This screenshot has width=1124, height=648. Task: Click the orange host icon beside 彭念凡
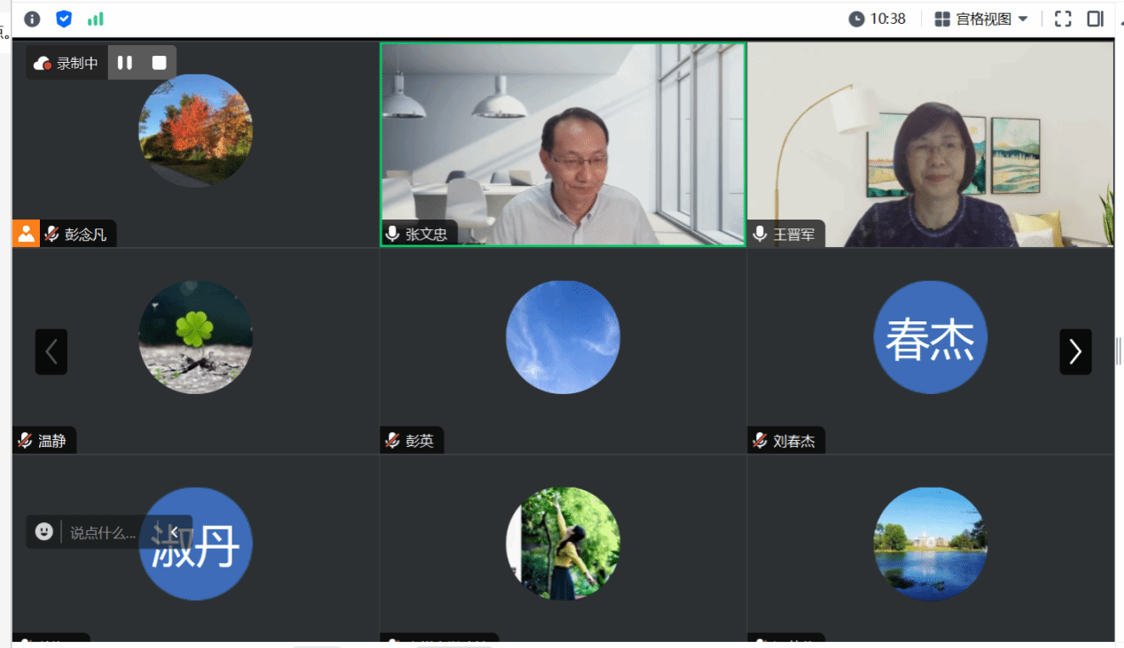(26, 235)
